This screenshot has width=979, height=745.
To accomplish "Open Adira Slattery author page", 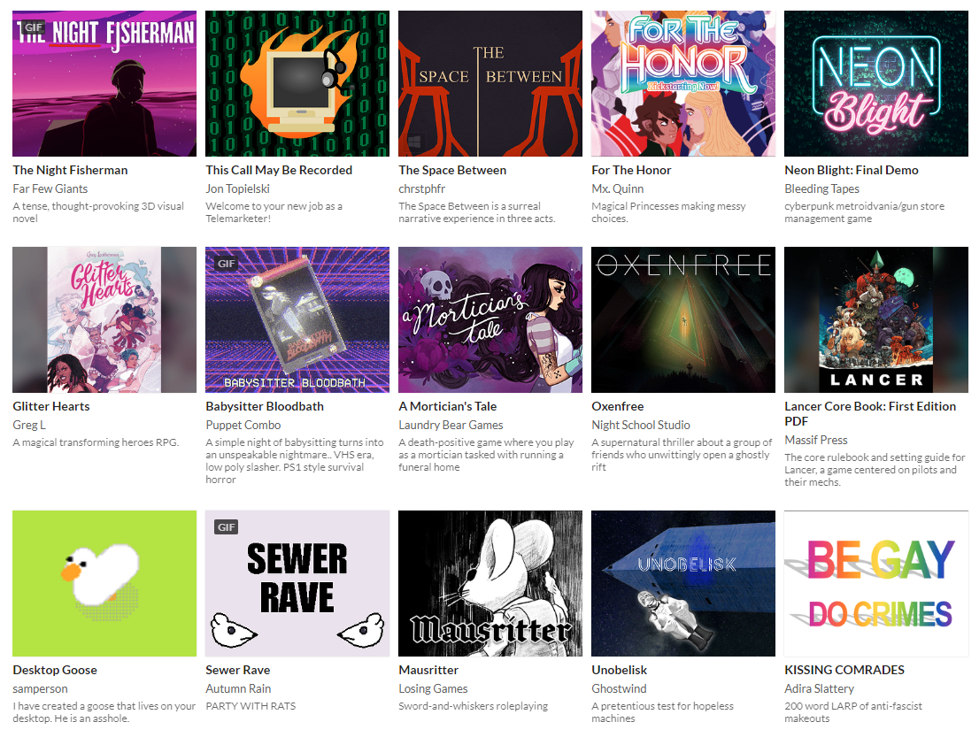I will tap(819, 688).
